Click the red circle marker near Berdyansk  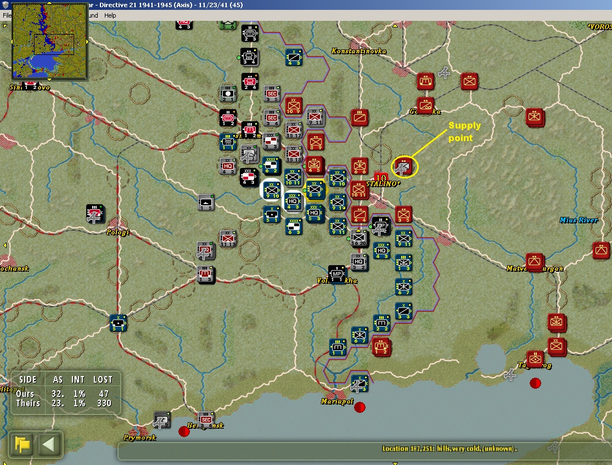[x=184, y=432]
